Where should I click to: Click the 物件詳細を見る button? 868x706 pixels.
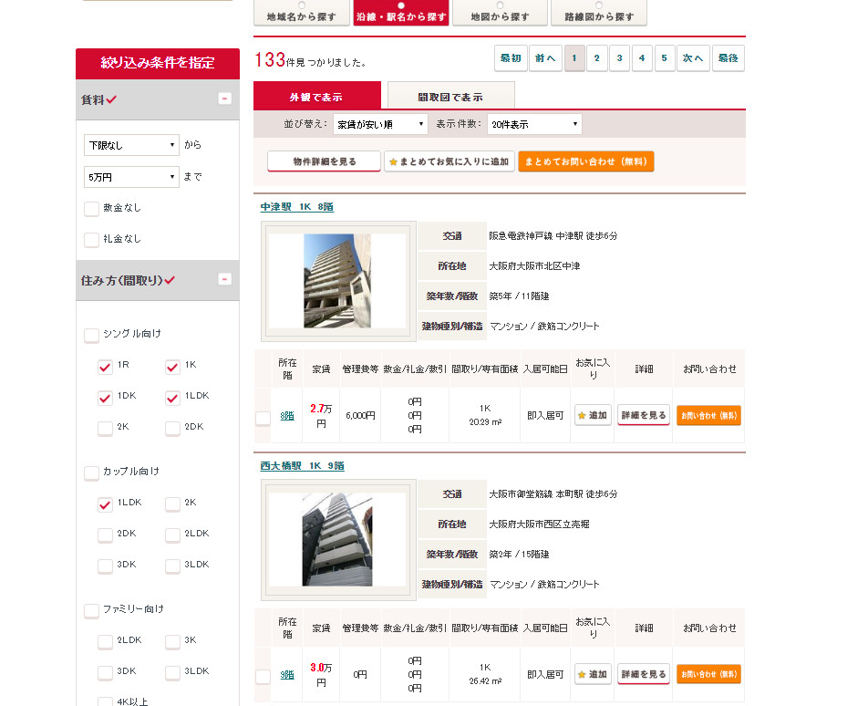324,161
